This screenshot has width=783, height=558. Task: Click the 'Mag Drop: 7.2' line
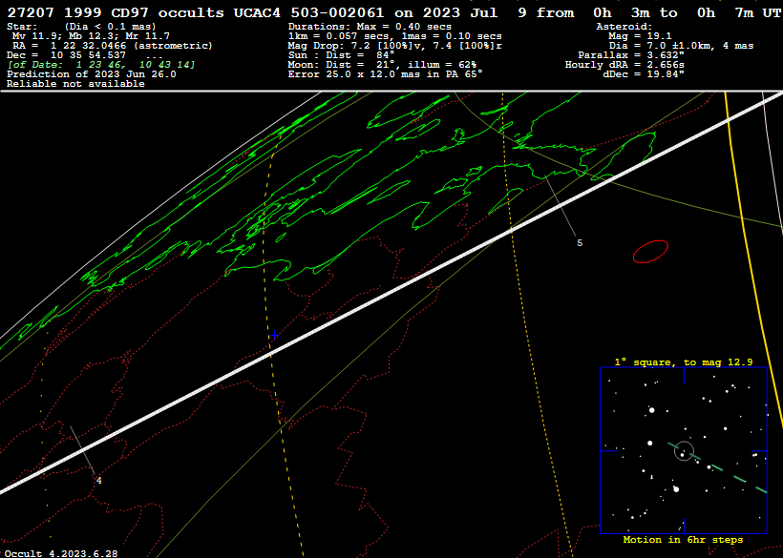(x=395, y=46)
